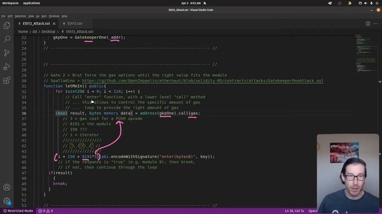
Task: Click the power icon in system tray
Action: [x=377, y=3]
